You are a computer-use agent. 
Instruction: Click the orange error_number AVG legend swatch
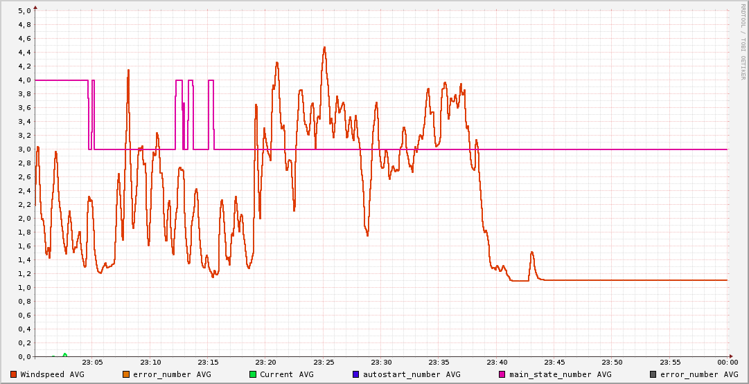click(125, 374)
